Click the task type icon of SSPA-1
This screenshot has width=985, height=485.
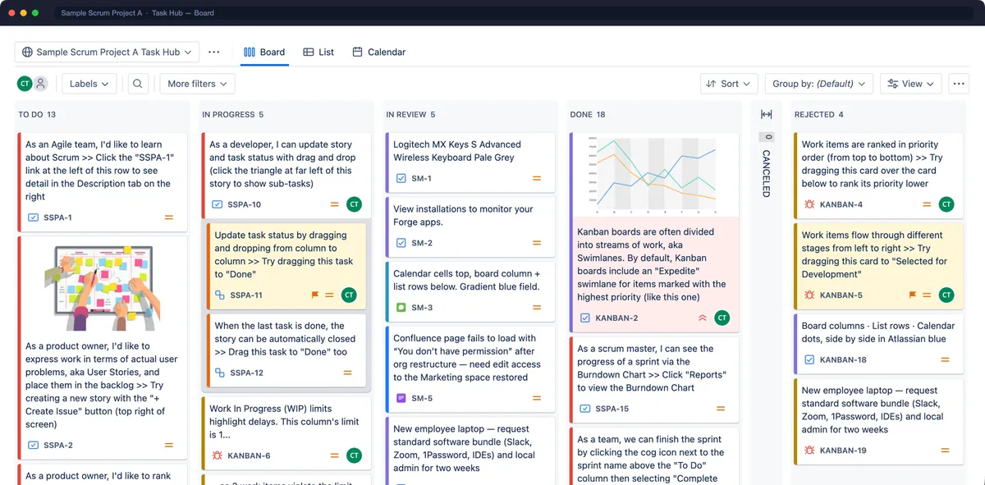(34, 217)
